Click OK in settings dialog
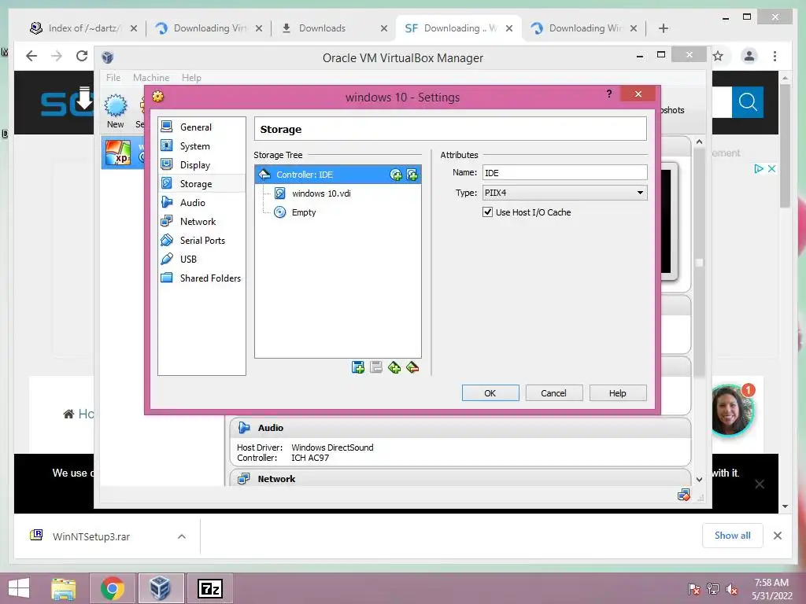 [x=490, y=393]
